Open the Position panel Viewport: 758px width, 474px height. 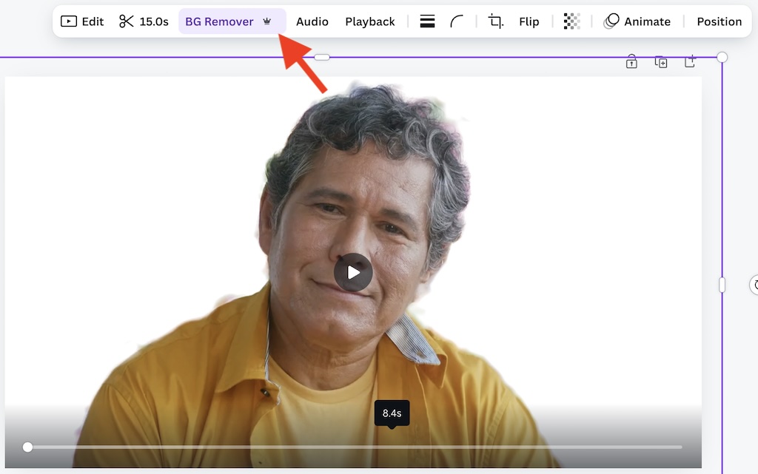click(x=719, y=21)
